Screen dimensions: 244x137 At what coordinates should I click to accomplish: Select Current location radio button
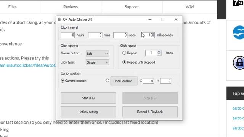63,81
